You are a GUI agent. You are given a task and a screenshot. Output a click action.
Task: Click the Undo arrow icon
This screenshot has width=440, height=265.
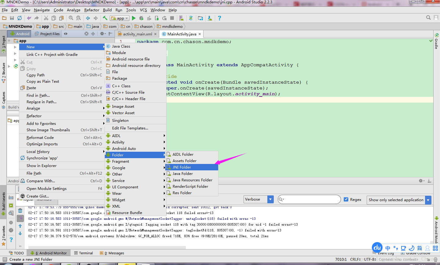(29, 18)
